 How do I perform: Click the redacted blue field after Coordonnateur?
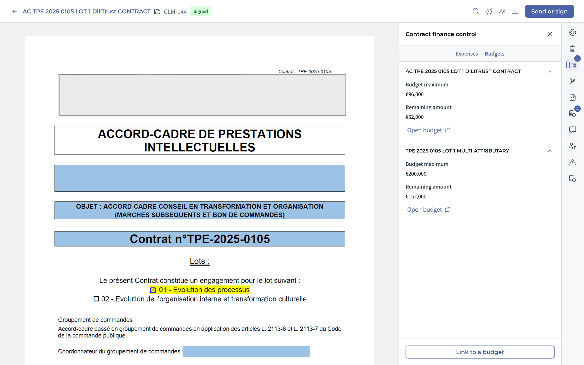pyautogui.click(x=246, y=351)
